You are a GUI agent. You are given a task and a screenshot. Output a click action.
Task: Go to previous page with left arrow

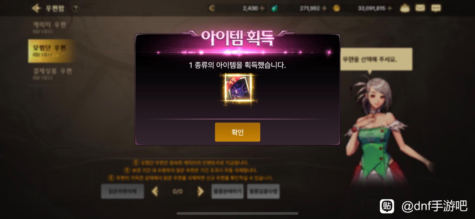(x=155, y=191)
